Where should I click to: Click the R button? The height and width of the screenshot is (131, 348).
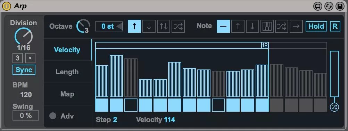click(335, 26)
